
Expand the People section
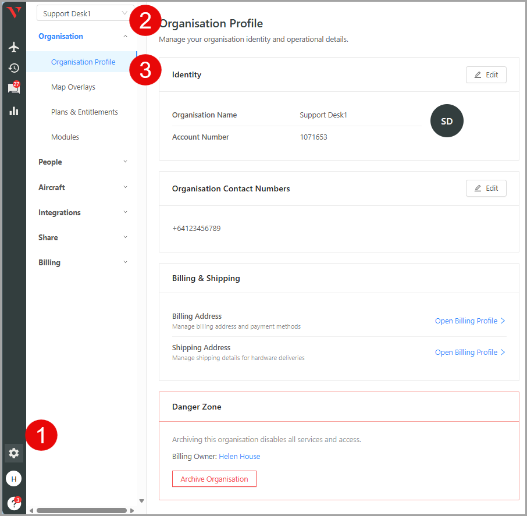pyautogui.click(x=83, y=162)
